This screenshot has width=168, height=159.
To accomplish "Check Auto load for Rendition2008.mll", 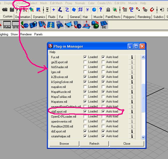I will click(103, 126).
